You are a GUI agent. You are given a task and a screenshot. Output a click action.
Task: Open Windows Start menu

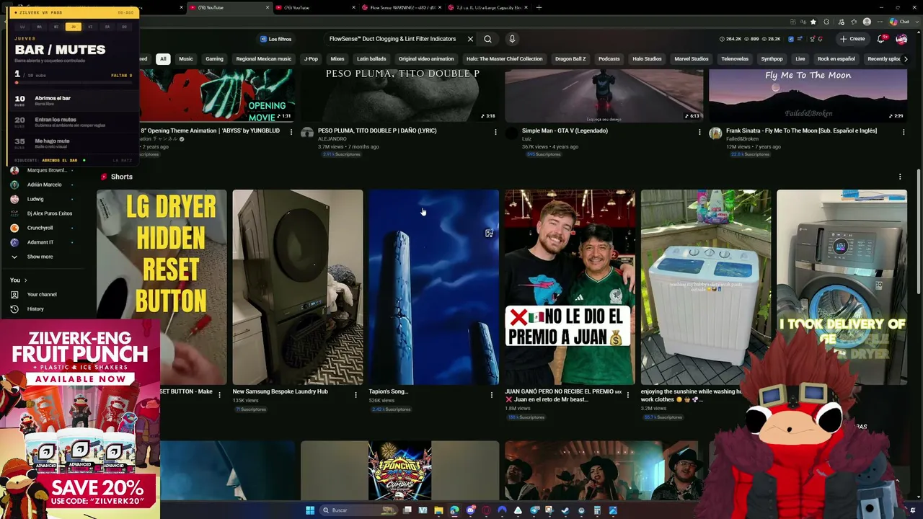(x=310, y=510)
